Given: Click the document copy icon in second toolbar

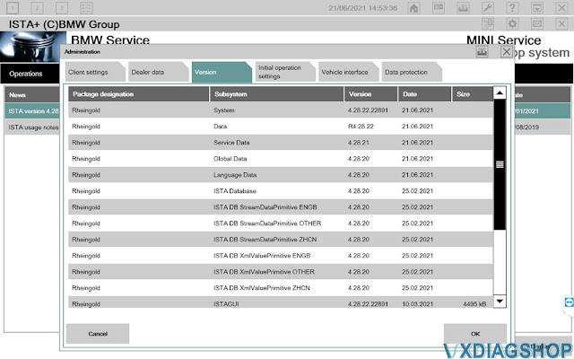Looking at the screenshot, I should click(488, 24).
